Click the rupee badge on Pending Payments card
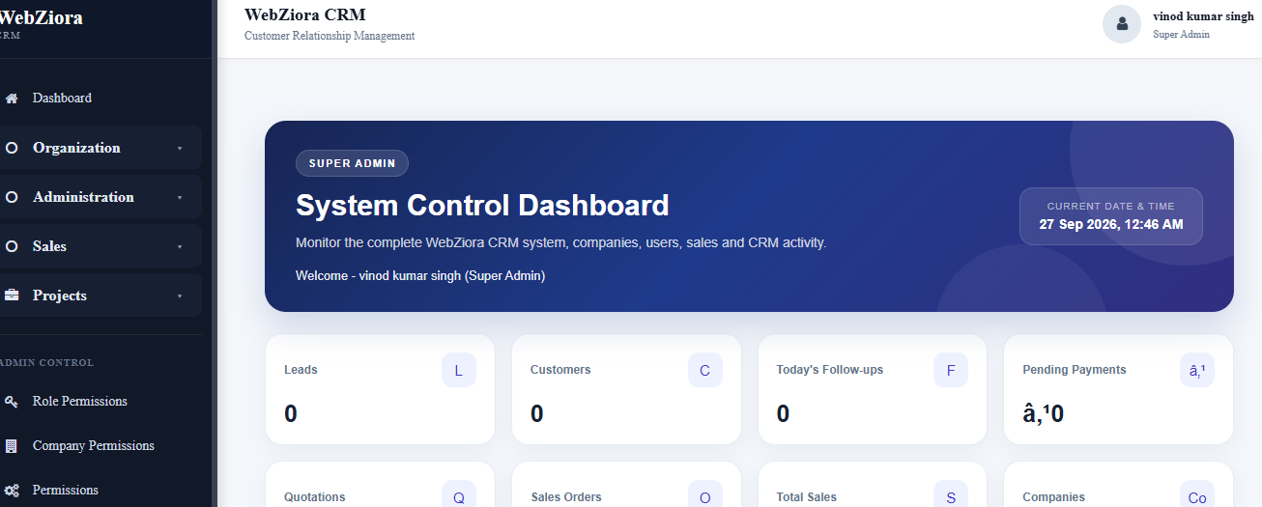Screen dimensions: 1262x507 point(1197,371)
